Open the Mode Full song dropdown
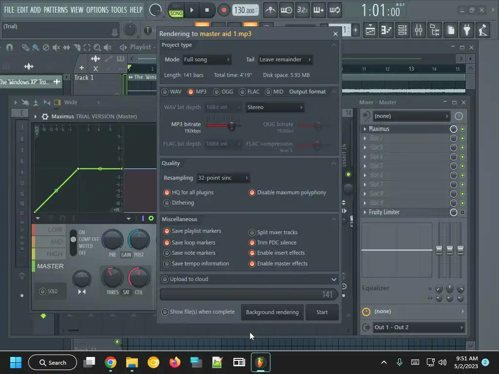Image resolution: width=499 pixels, height=374 pixels. point(207,59)
